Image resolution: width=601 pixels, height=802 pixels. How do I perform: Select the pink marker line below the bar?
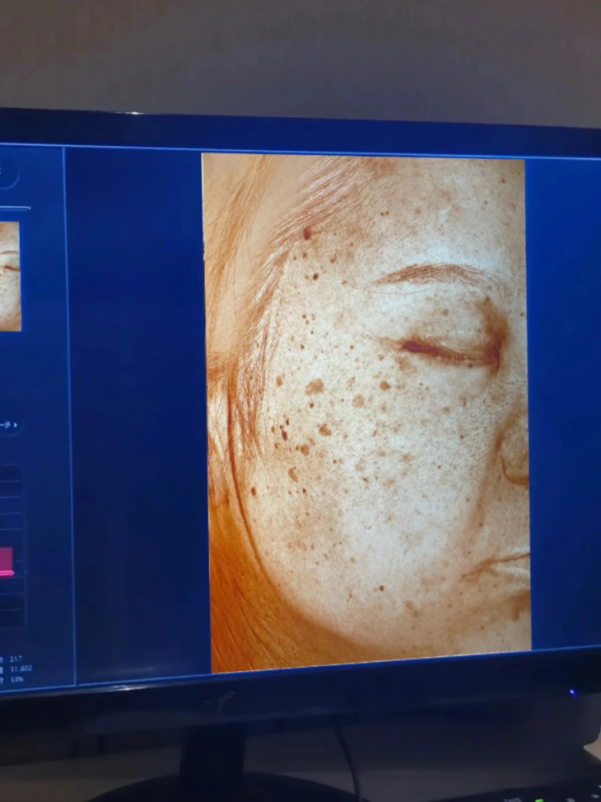click(7, 573)
